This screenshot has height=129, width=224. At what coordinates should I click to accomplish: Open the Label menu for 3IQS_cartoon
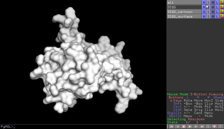coord(217,12)
